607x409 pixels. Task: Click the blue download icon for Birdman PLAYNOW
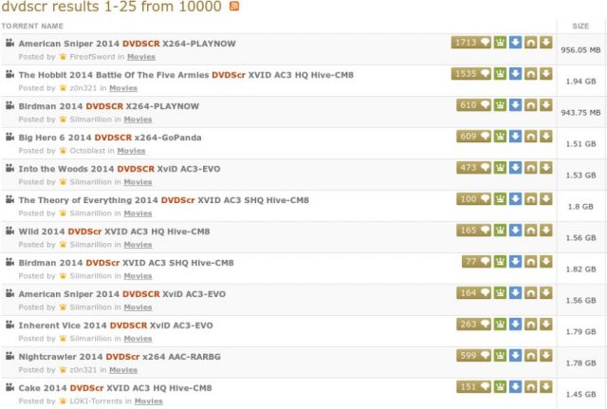pos(515,105)
